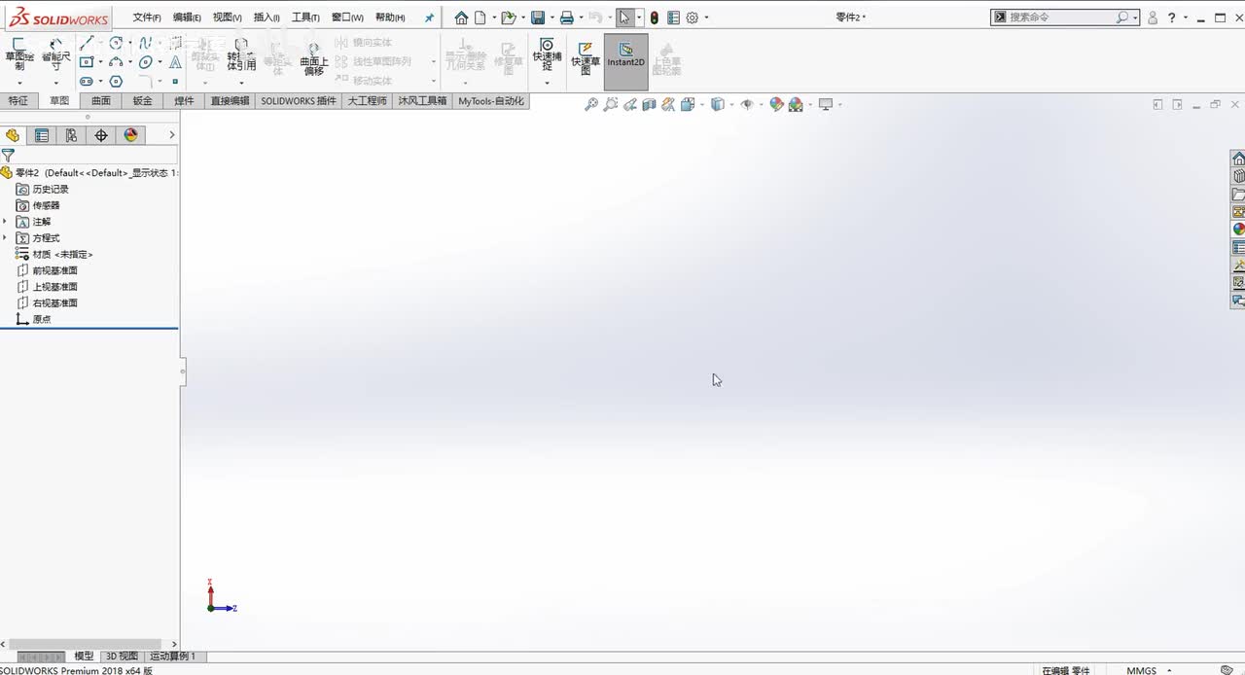The image size is (1245, 675).
Task: Select the Spline sketch tool
Action: (145, 43)
